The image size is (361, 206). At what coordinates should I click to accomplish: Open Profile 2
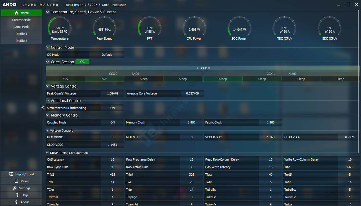pyautogui.click(x=21, y=41)
